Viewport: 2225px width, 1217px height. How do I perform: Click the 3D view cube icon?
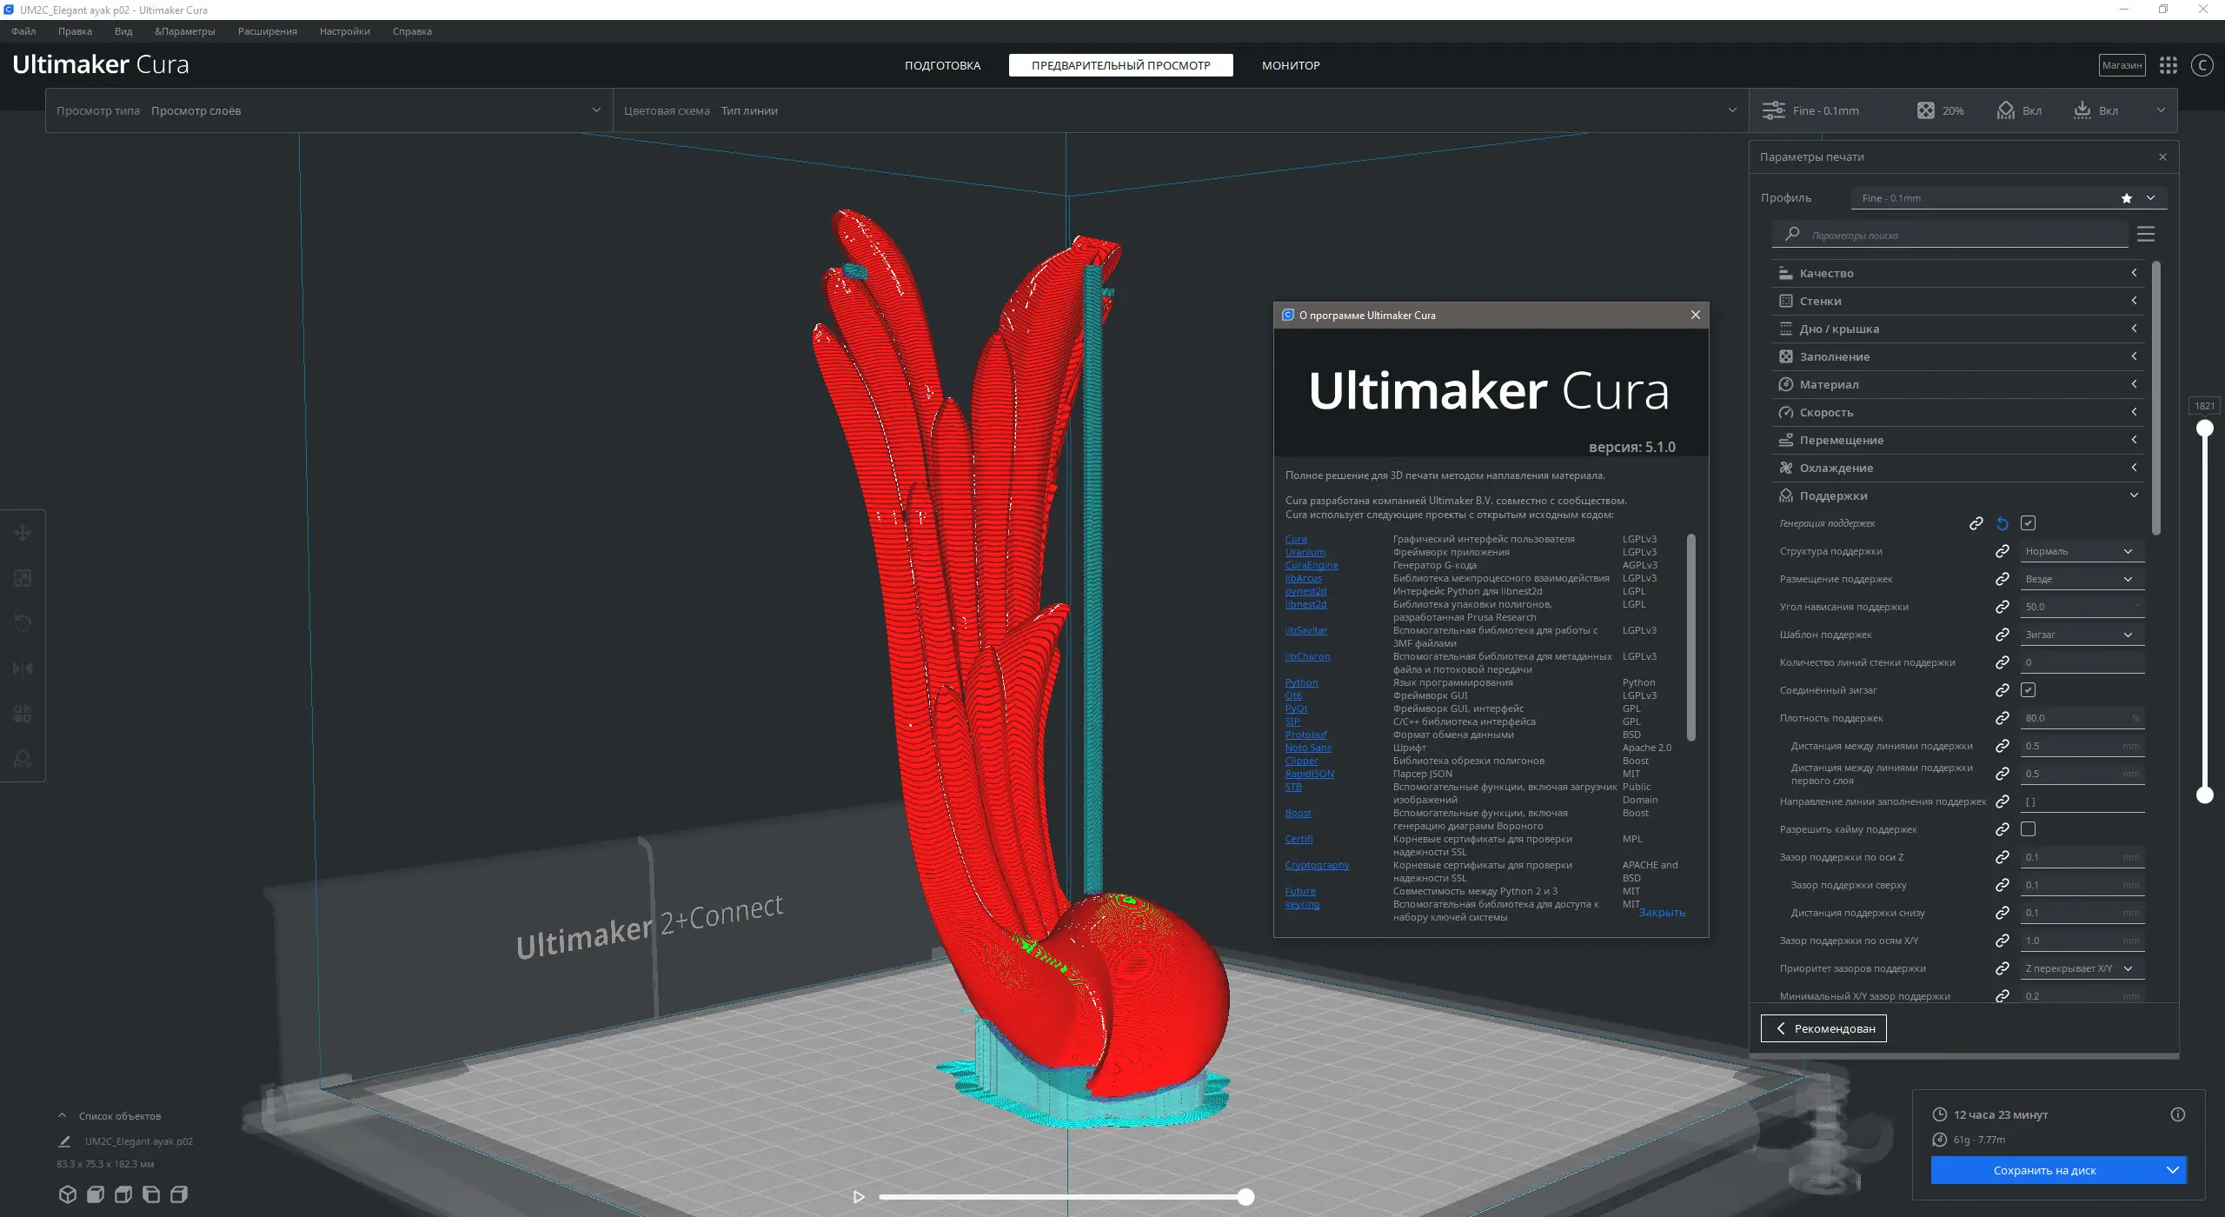point(67,1194)
